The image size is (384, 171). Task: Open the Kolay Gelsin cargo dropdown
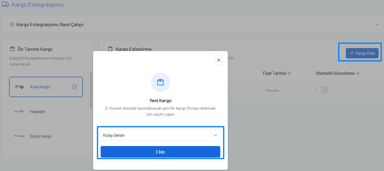click(x=160, y=135)
